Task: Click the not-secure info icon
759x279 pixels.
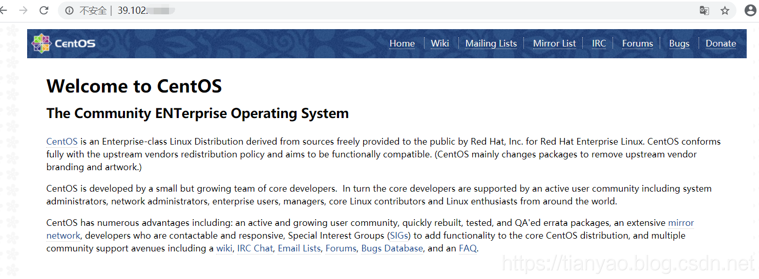Action: pyautogui.click(x=69, y=11)
